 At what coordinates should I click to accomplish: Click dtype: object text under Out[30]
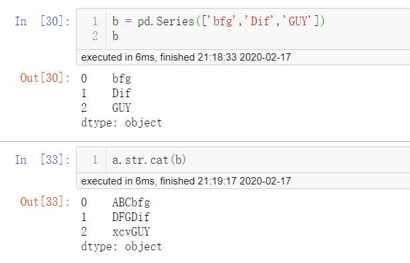click(x=121, y=123)
